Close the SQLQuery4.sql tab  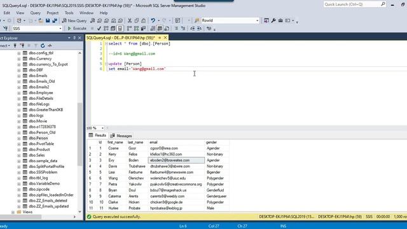[165, 38]
